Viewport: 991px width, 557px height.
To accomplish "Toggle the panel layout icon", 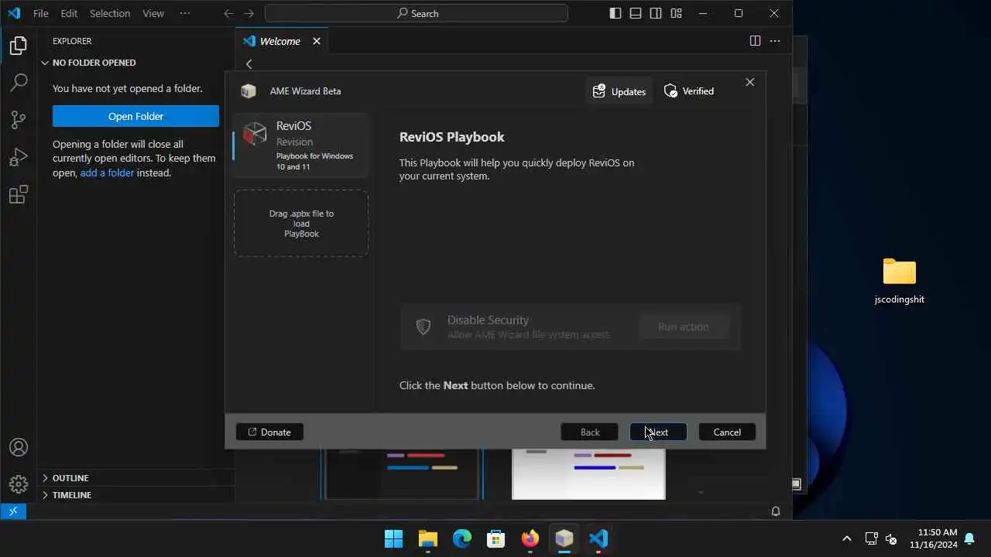I will click(x=636, y=13).
